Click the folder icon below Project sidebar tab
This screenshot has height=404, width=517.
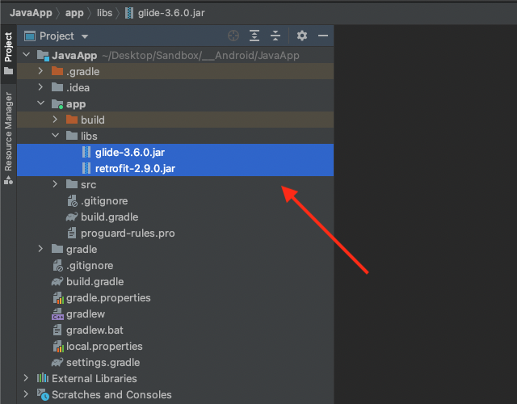pos(8,71)
